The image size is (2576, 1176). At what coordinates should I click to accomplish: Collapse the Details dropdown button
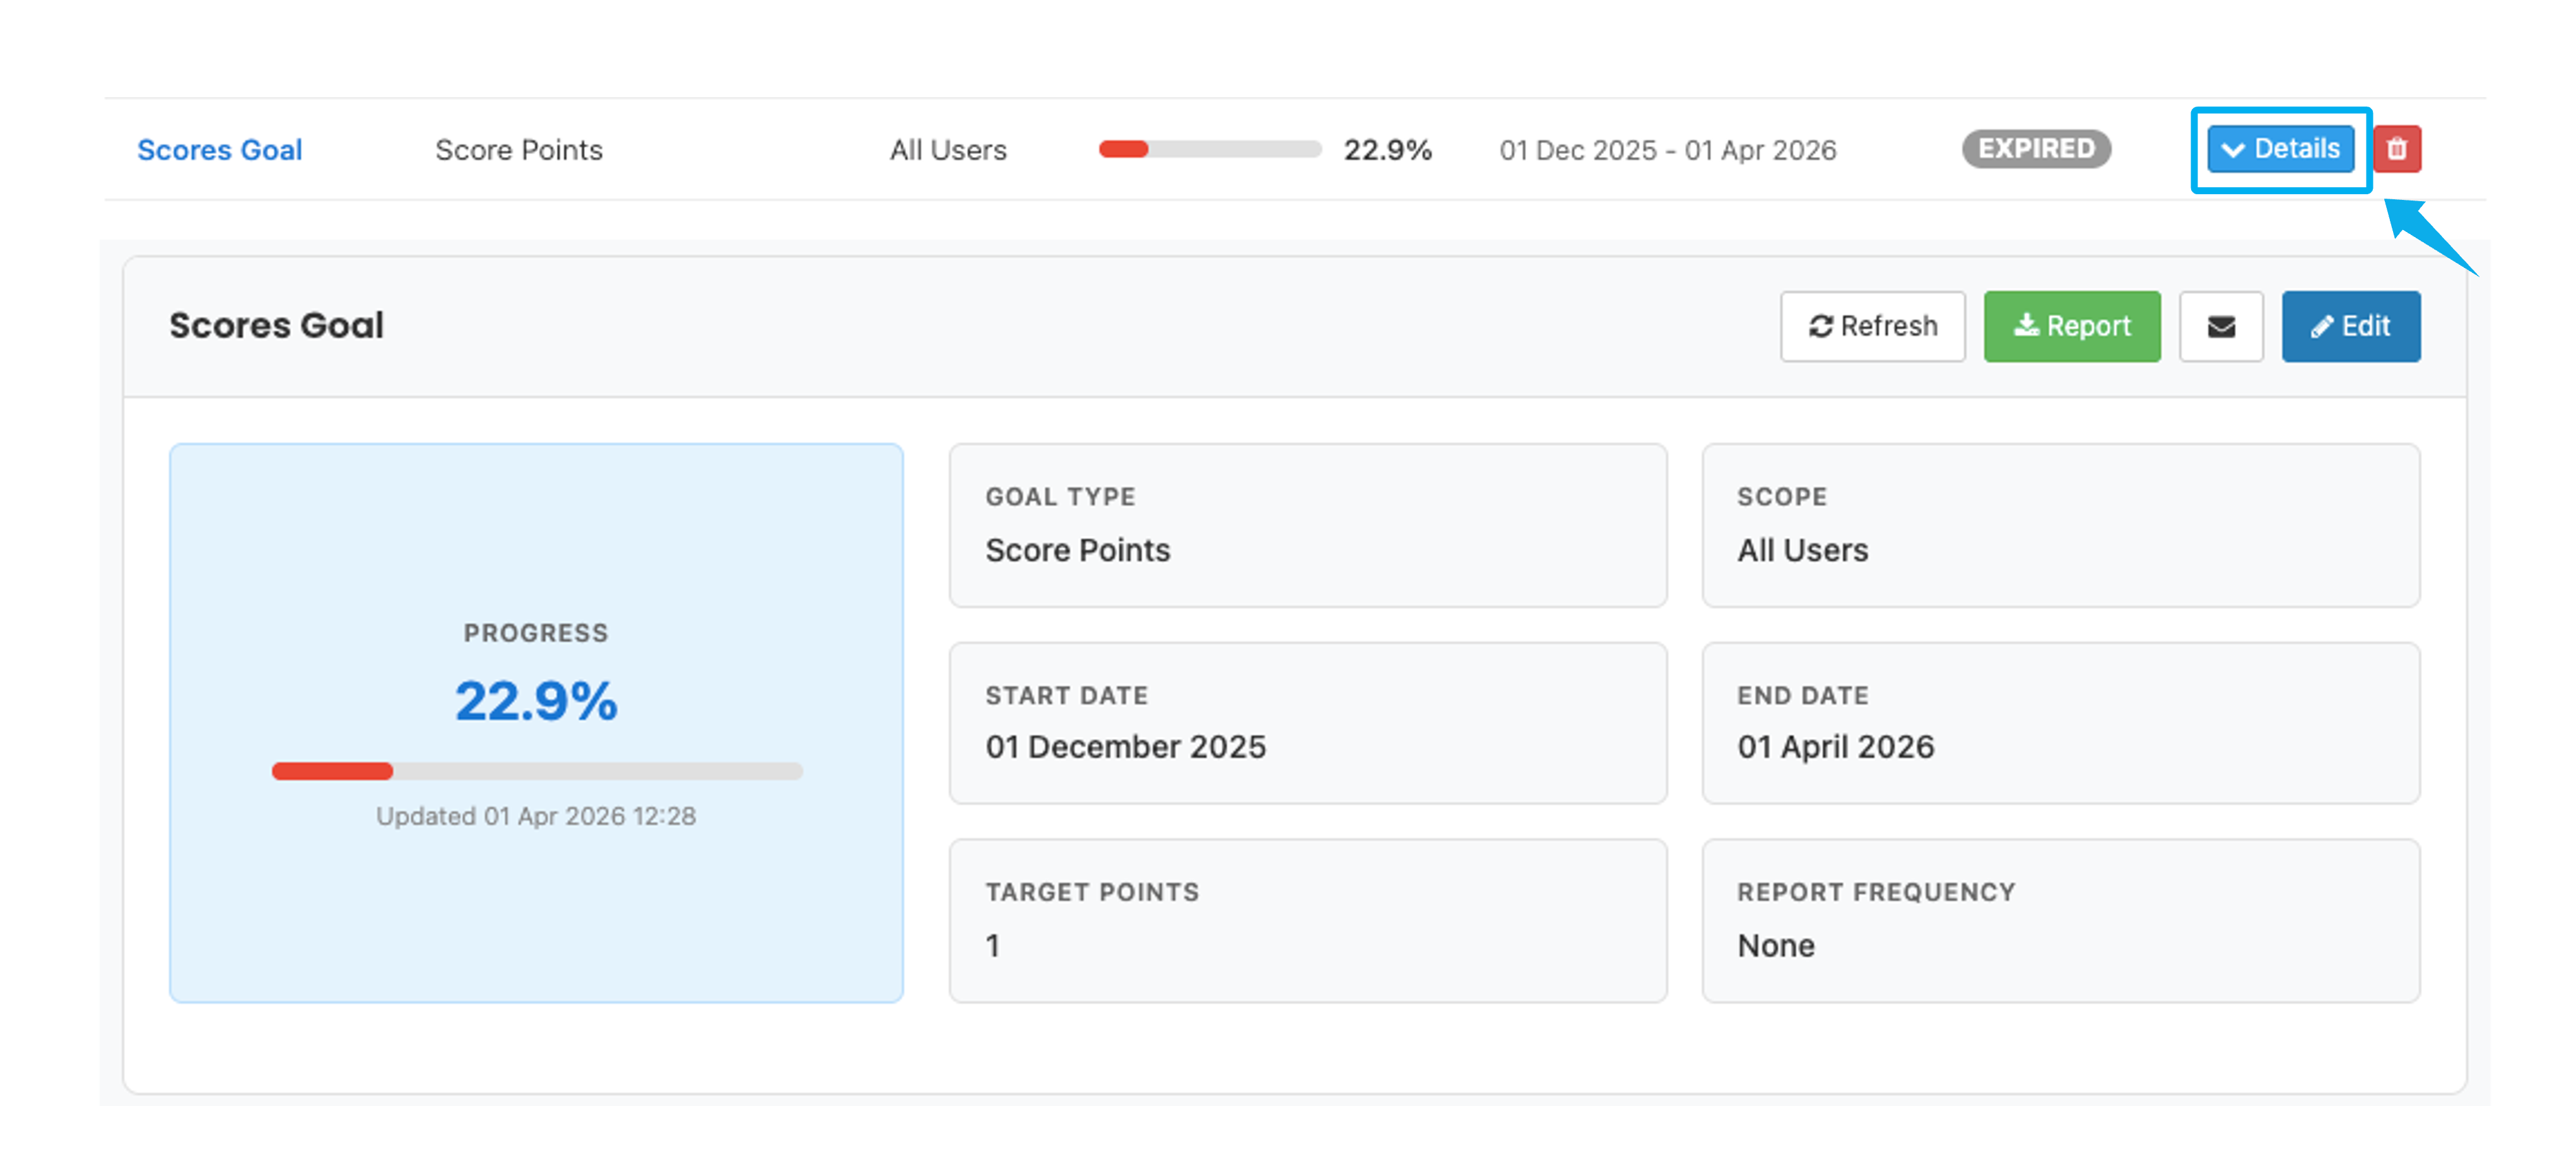pos(2280,149)
